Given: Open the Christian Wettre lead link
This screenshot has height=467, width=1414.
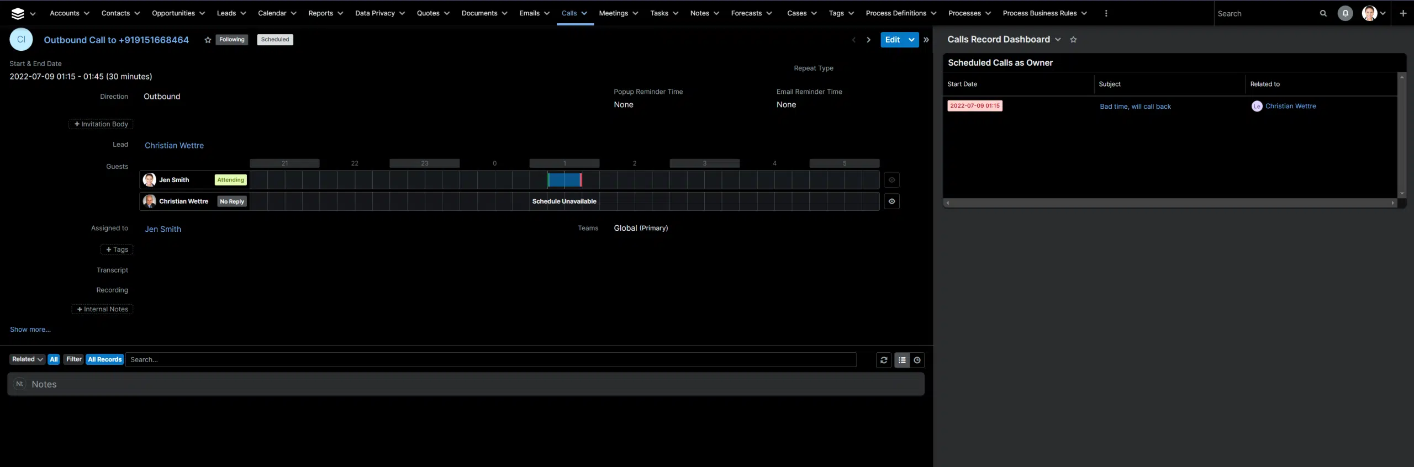Looking at the screenshot, I should (174, 145).
